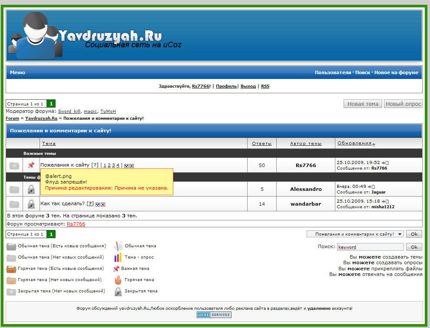Click the Yavdruzyah.Ru avatar logo in the header
Image resolution: width=430 pixels, height=328 pixels.
[36, 36]
